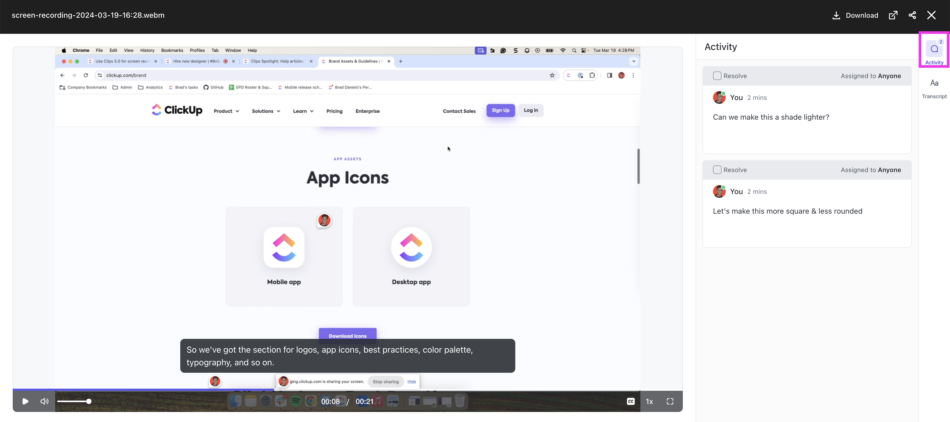
Task: Click the first comment's text
Action: point(771,117)
